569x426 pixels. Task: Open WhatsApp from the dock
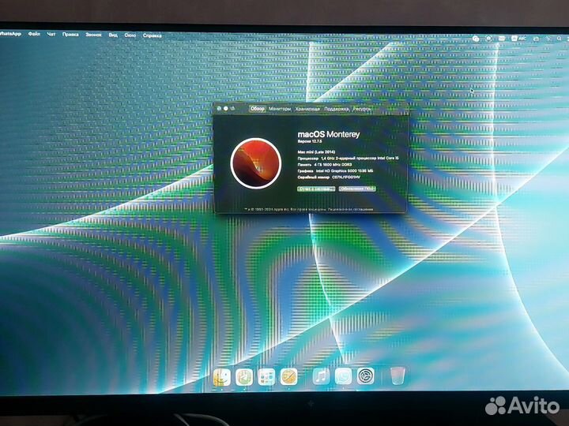point(343,377)
